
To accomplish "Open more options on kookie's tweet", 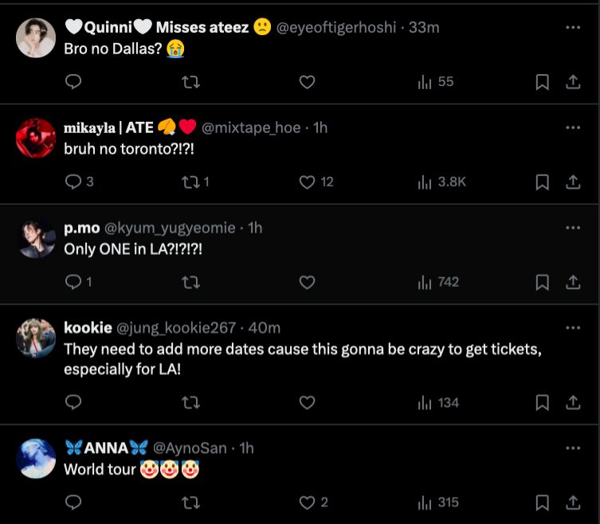I will [x=572, y=328].
